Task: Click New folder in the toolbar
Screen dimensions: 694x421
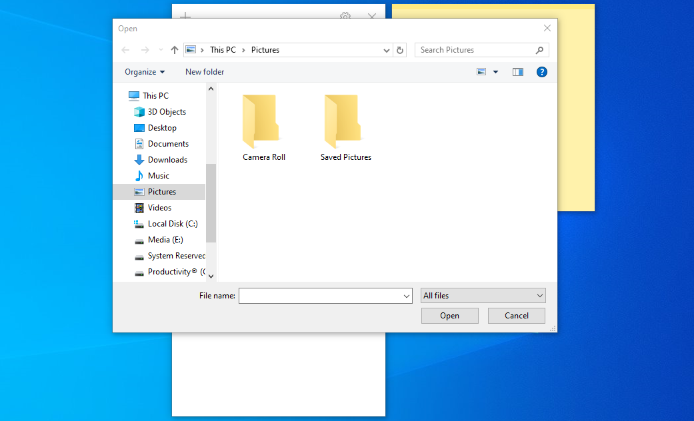Action: (x=205, y=72)
